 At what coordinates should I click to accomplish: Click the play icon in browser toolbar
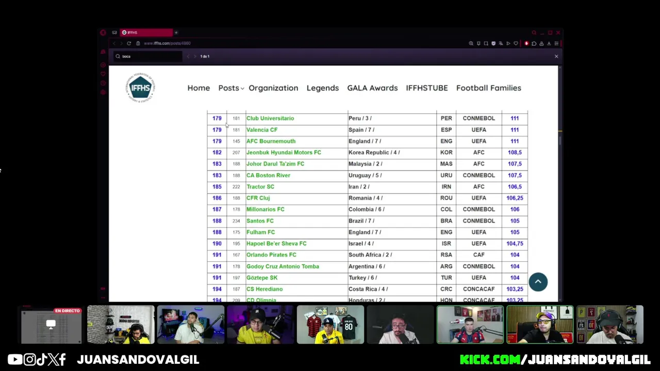pos(508,43)
